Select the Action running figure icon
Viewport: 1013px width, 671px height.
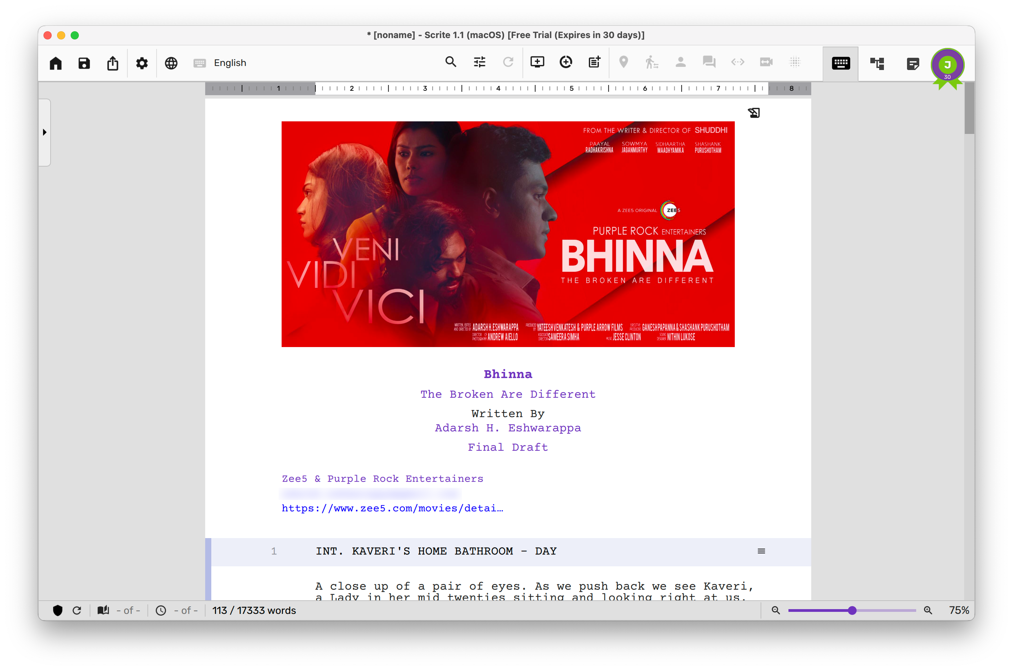[x=652, y=62]
